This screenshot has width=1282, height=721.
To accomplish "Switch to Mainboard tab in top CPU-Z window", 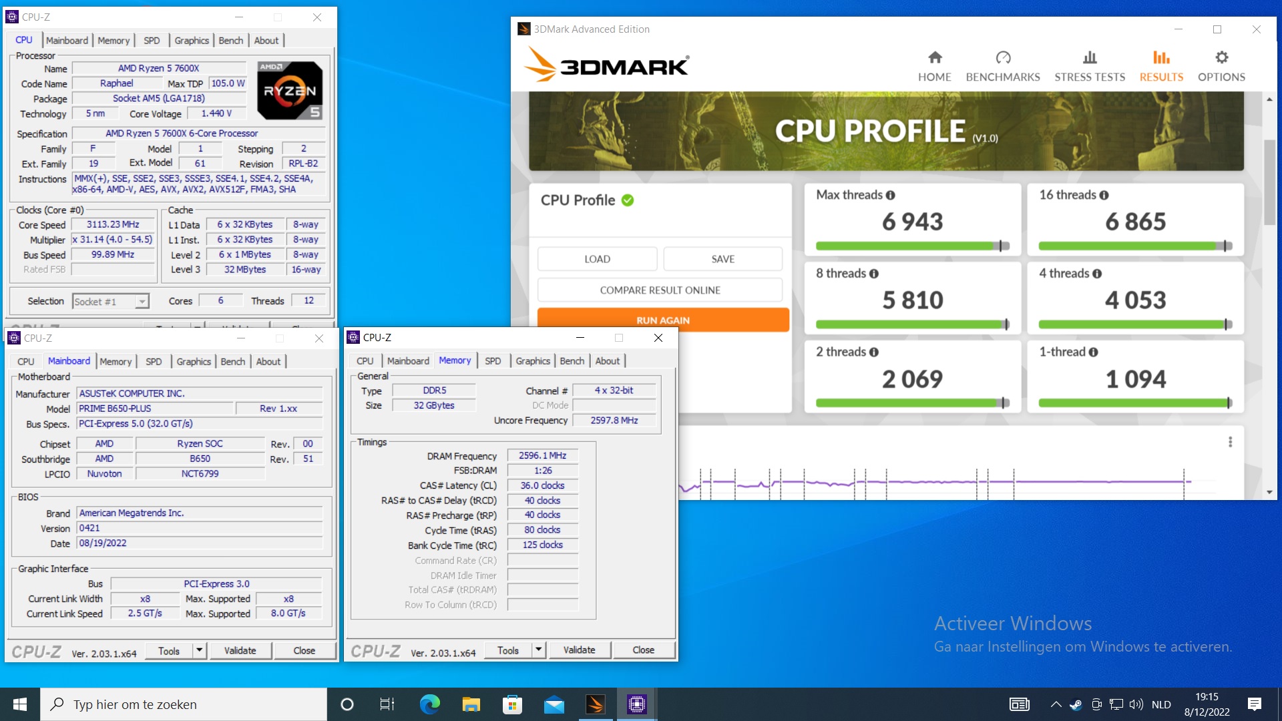I will point(67,41).
